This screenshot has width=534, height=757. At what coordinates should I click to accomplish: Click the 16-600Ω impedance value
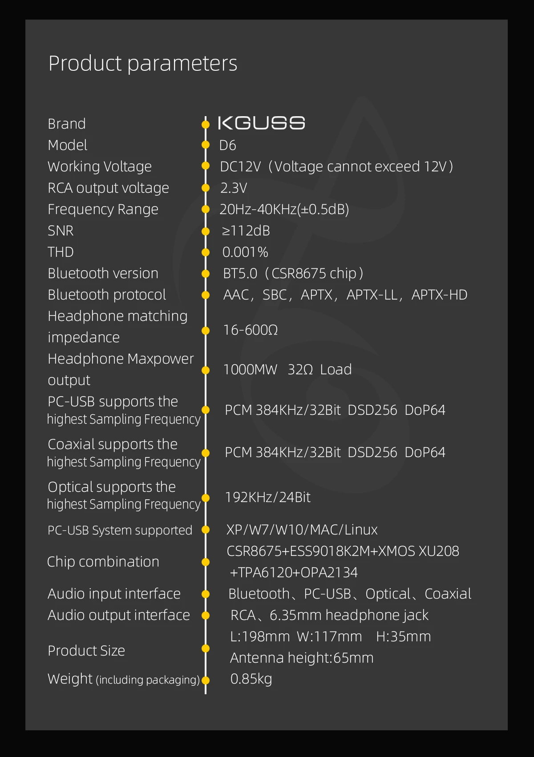click(251, 330)
